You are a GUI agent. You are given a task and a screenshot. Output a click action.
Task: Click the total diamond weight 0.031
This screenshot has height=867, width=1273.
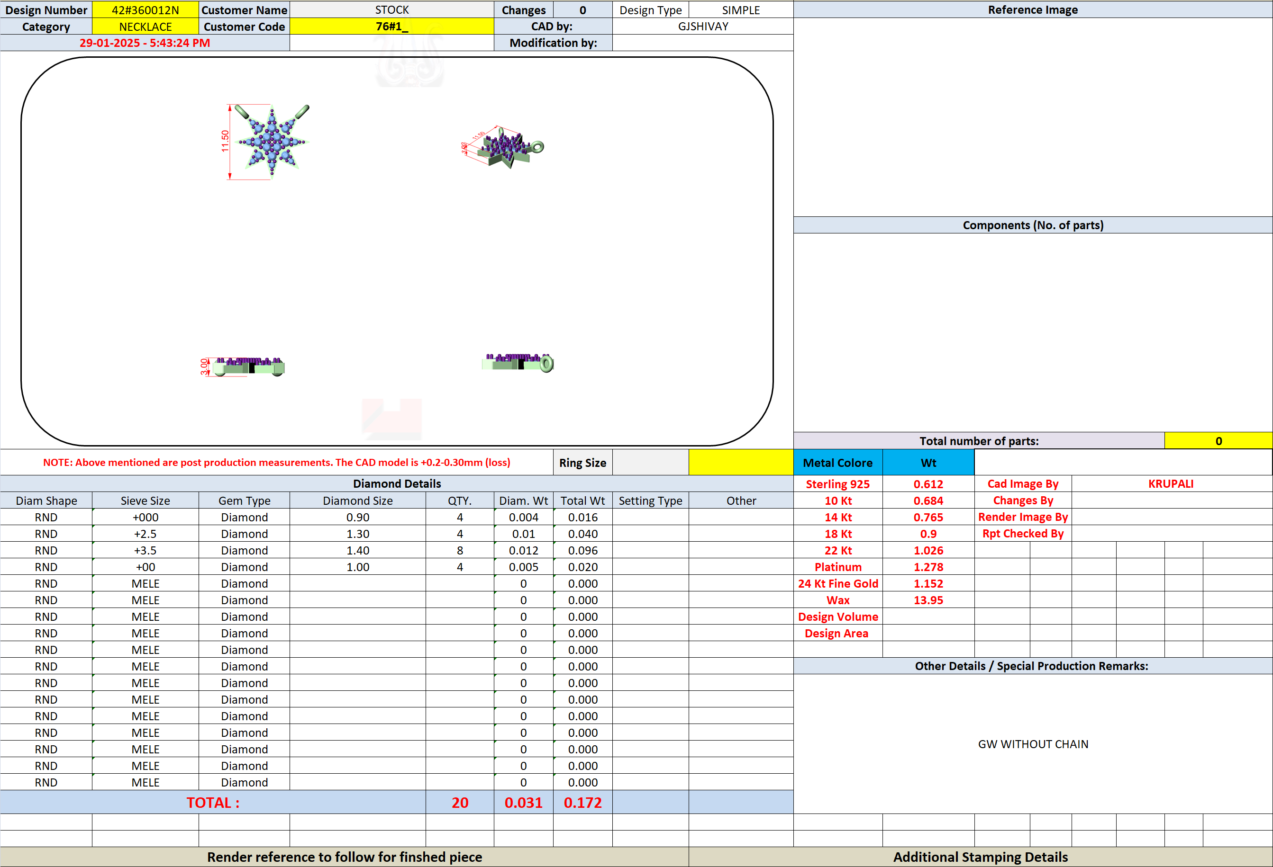(523, 802)
